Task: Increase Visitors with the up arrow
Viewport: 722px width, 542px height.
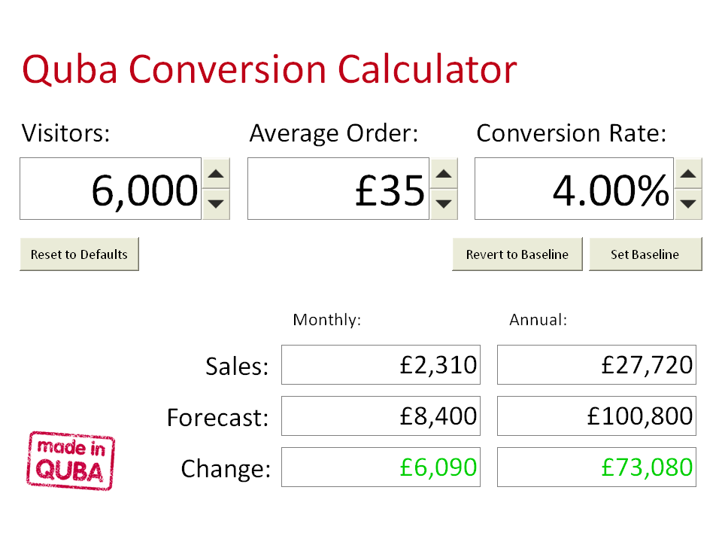Action: point(217,174)
